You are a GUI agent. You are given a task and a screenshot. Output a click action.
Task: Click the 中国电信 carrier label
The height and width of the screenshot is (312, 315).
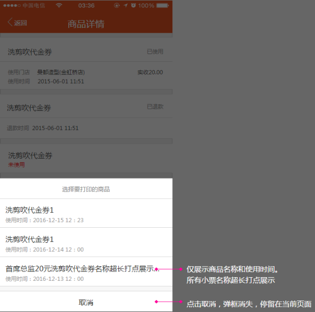click(34, 5)
